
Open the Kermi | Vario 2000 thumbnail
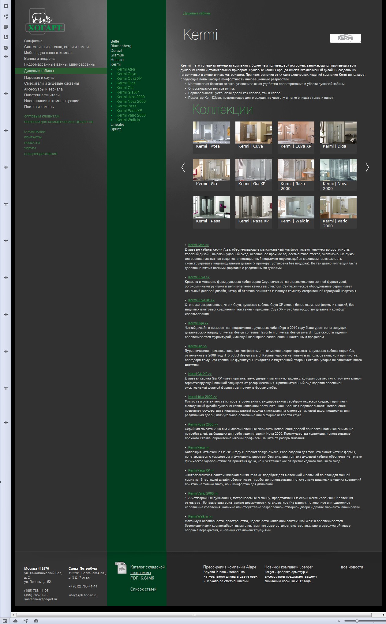(x=338, y=212)
